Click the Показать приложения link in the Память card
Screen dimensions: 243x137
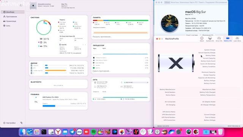pyautogui.click(x=102, y=37)
